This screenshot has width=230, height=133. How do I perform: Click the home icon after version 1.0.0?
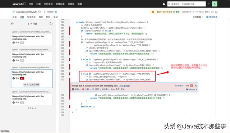tap(216, 12)
